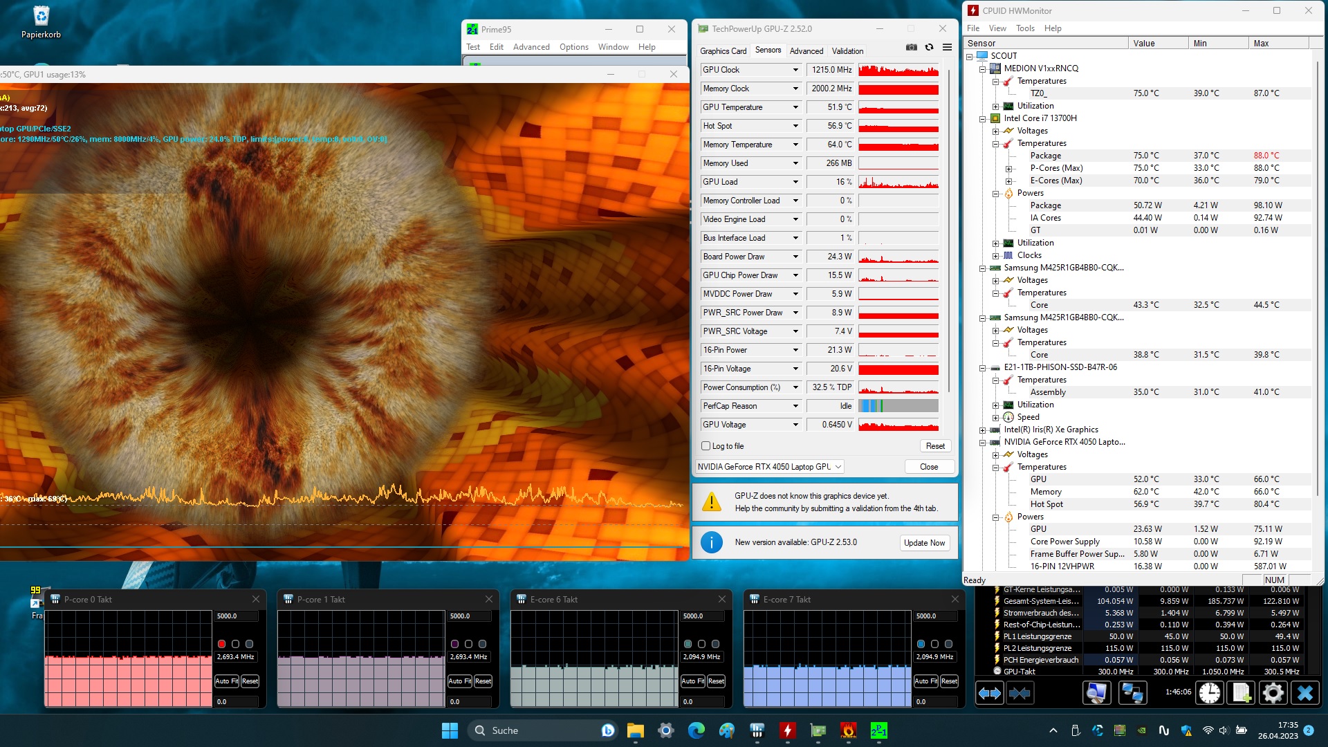Click the 5000.0 max field in E-core 6 graph
Image resolution: width=1328 pixels, height=747 pixels.
[x=701, y=616]
